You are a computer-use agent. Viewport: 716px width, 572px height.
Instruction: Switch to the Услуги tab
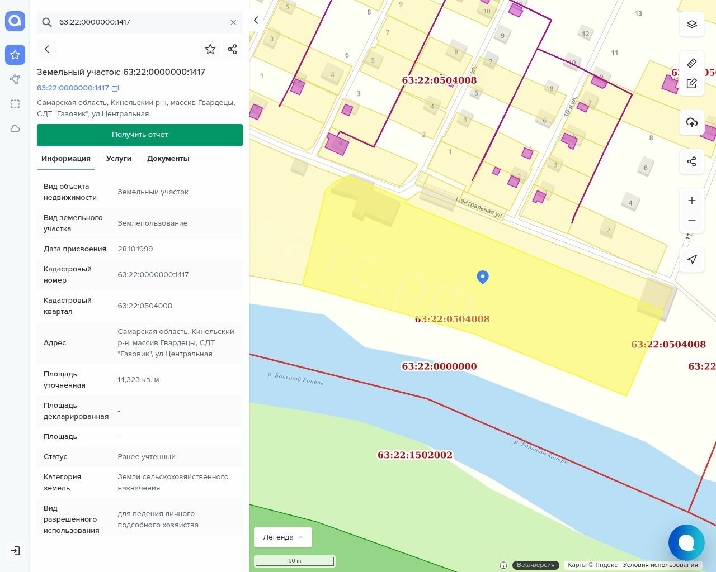[x=119, y=159]
